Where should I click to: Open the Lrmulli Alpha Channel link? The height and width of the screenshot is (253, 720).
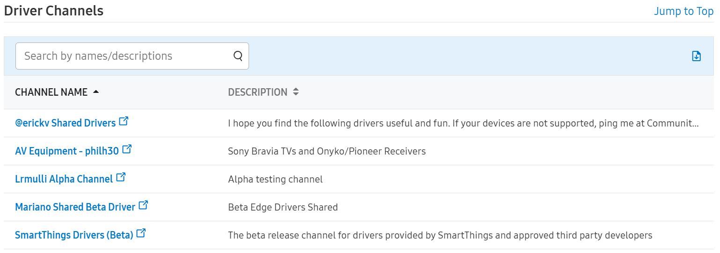coord(64,179)
